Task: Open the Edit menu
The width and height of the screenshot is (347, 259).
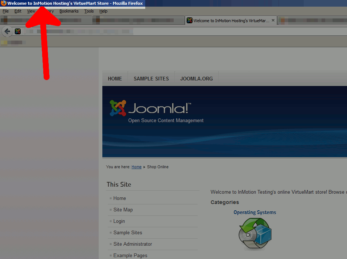Action: click(x=18, y=11)
